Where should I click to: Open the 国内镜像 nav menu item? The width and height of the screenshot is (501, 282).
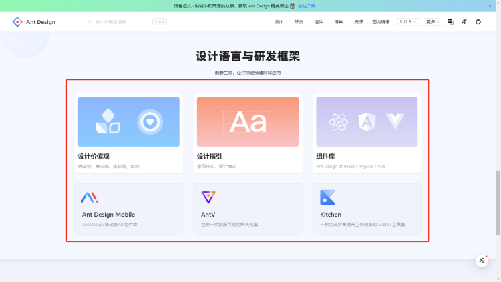pyautogui.click(x=381, y=22)
